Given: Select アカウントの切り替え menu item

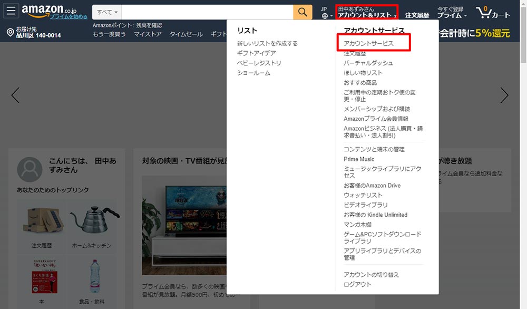Looking at the screenshot, I should [x=371, y=275].
